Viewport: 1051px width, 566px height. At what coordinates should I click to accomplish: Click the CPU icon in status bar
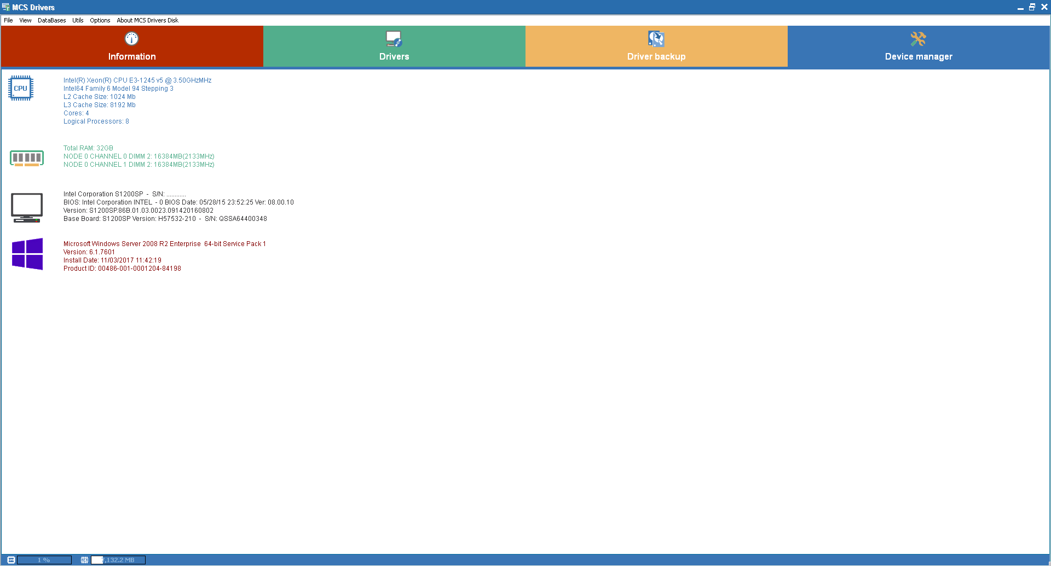pyautogui.click(x=11, y=560)
